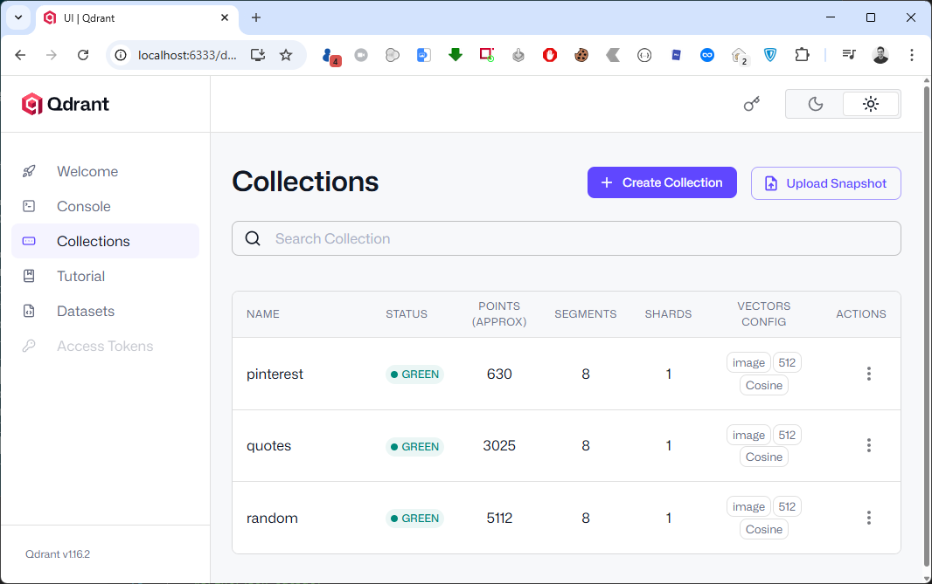Open the Console page from sidebar
This screenshot has height=584, width=932.
[x=83, y=206]
